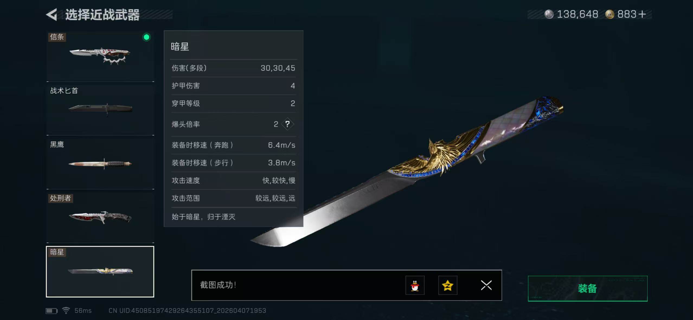
Task: Select the 黑鹰 melee weapon
Action: click(x=100, y=163)
